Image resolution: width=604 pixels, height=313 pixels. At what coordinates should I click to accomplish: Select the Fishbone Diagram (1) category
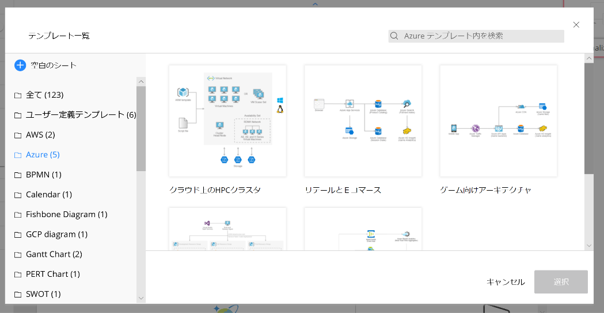point(66,214)
